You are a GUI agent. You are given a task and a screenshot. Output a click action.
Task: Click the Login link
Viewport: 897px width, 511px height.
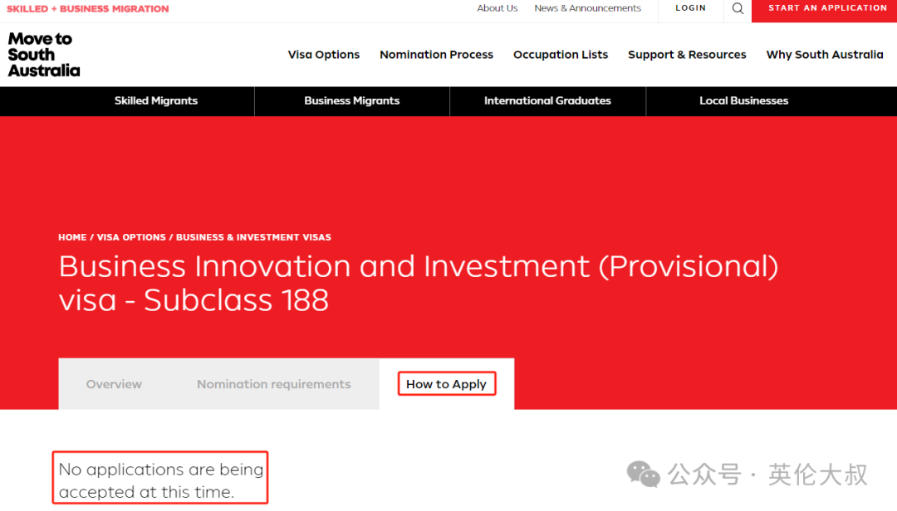[x=690, y=8]
